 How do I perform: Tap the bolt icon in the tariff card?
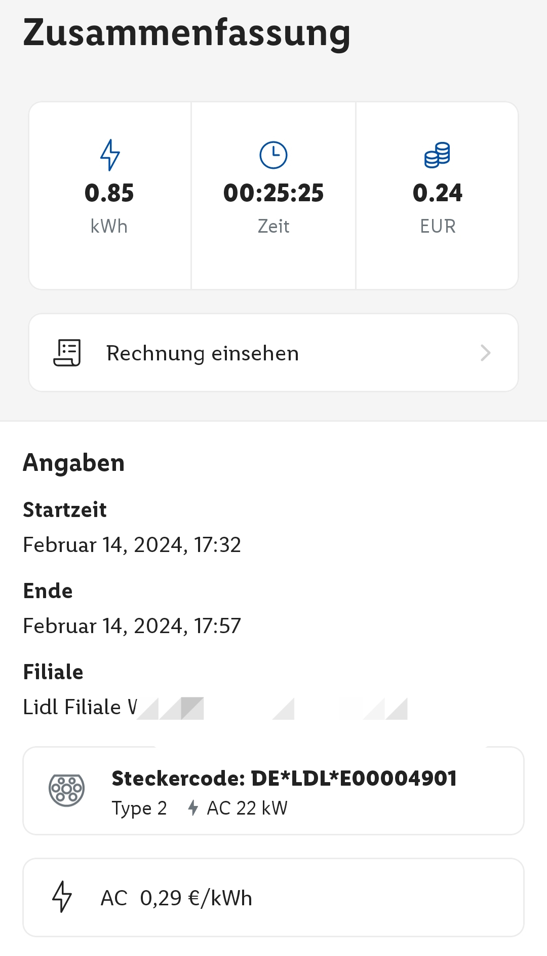tap(62, 897)
